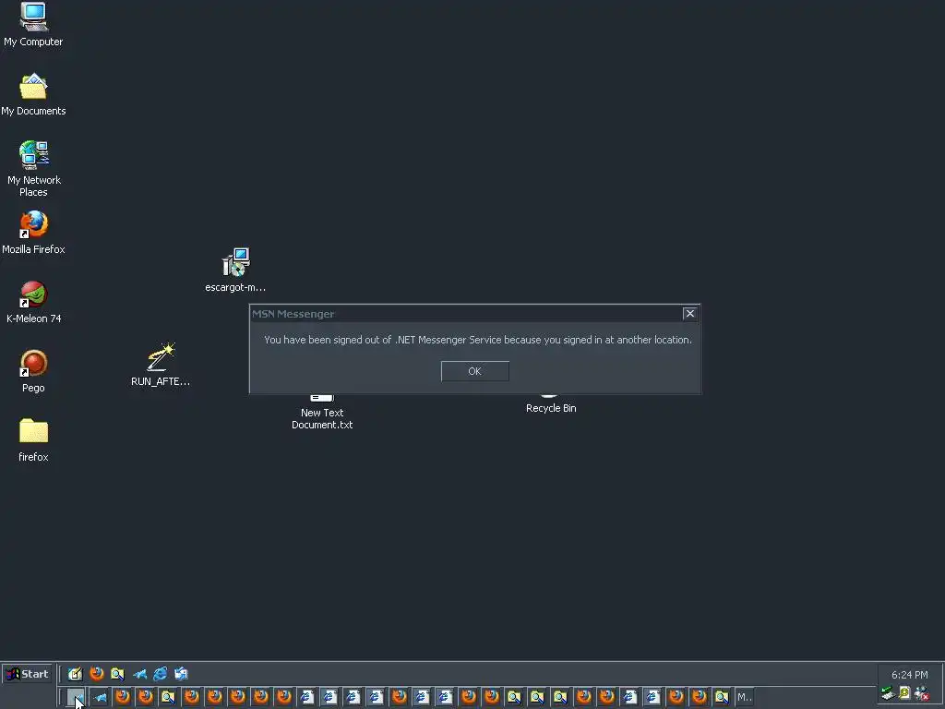Open the folder search icon in Quick Launch

point(117,673)
